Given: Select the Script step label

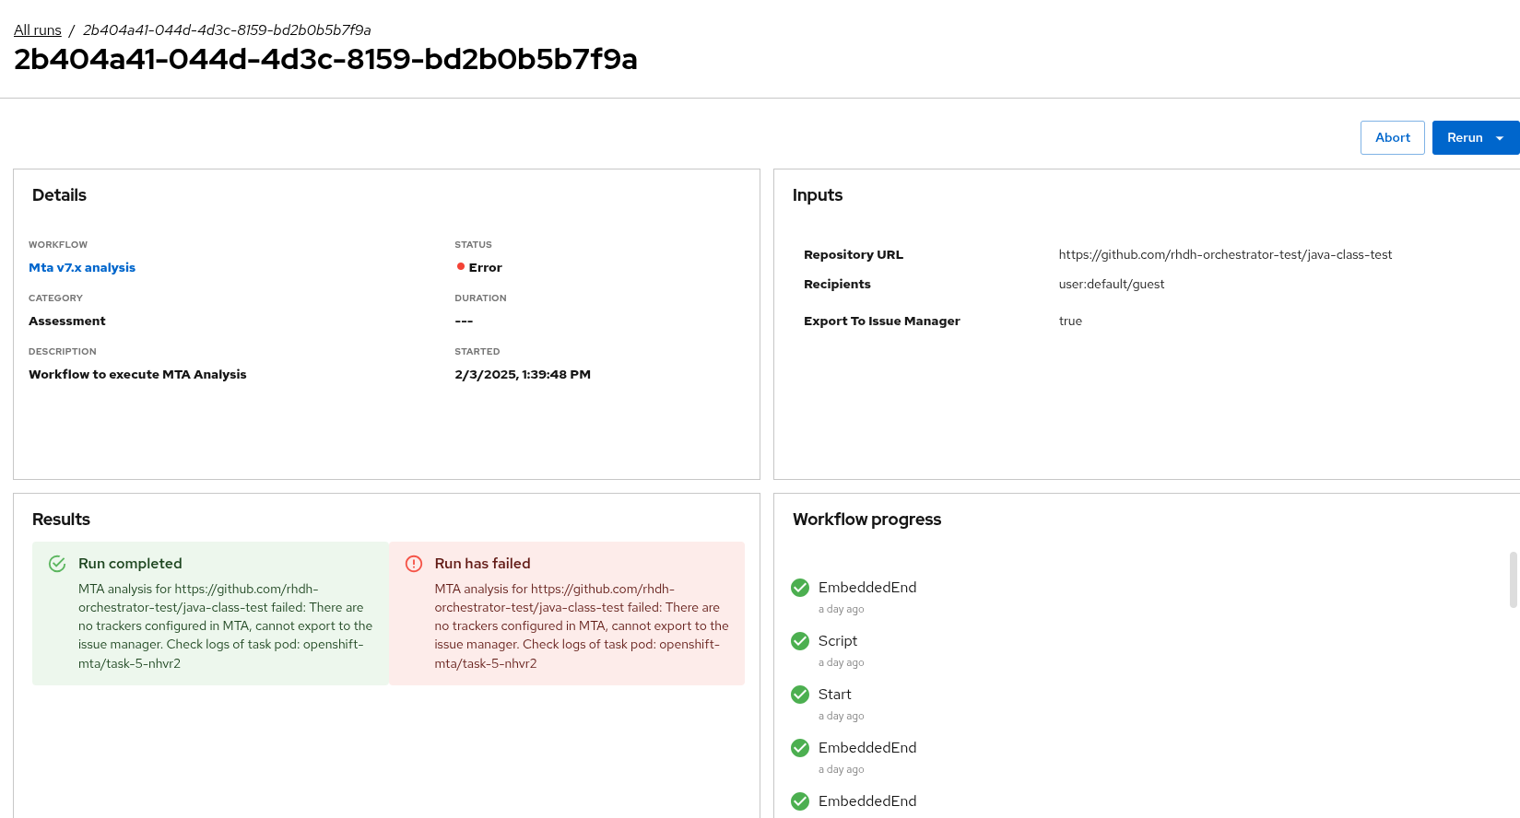Looking at the screenshot, I should [837, 641].
